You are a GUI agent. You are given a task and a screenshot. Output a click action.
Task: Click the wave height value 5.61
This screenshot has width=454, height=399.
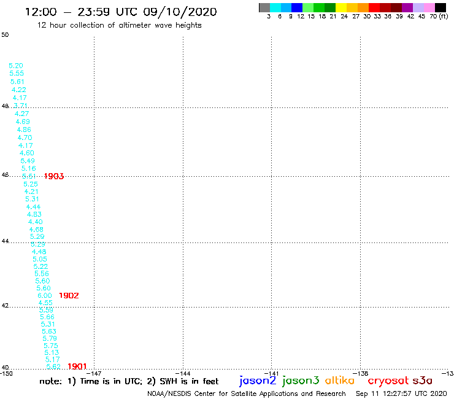click(17, 82)
